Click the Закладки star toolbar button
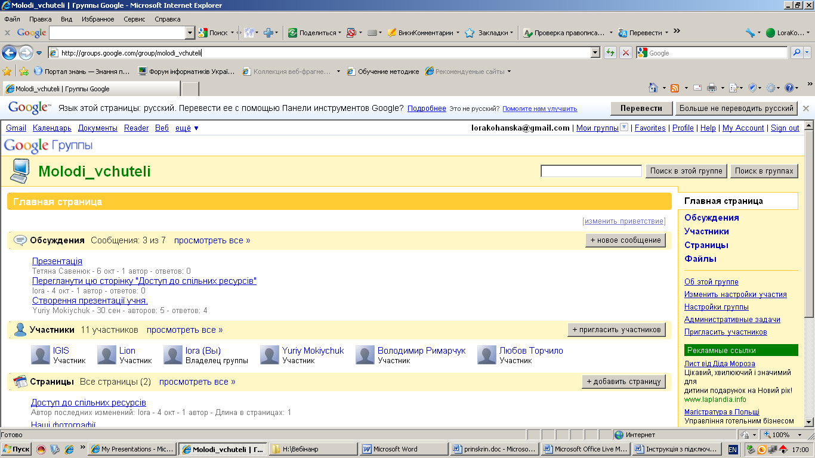 point(490,33)
